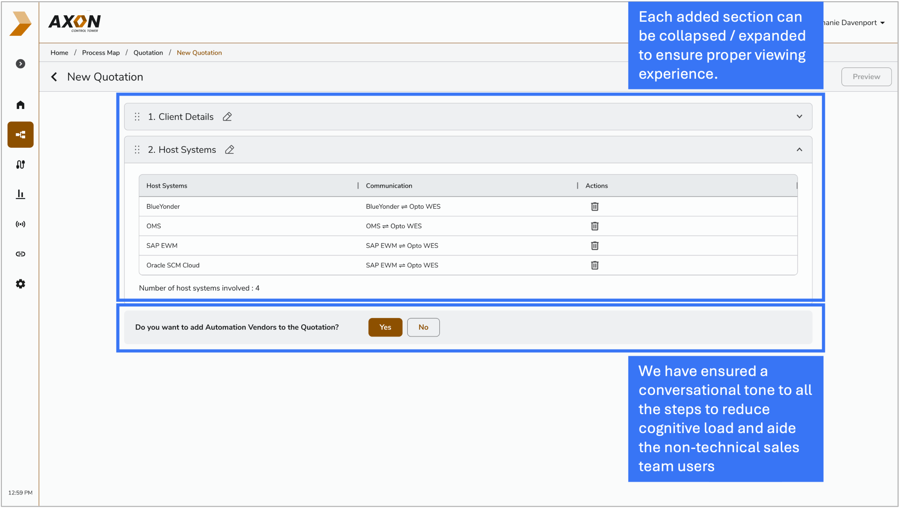Edit the Client Details section name
The width and height of the screenshot is (899, 508).
[x=227, y=116]
